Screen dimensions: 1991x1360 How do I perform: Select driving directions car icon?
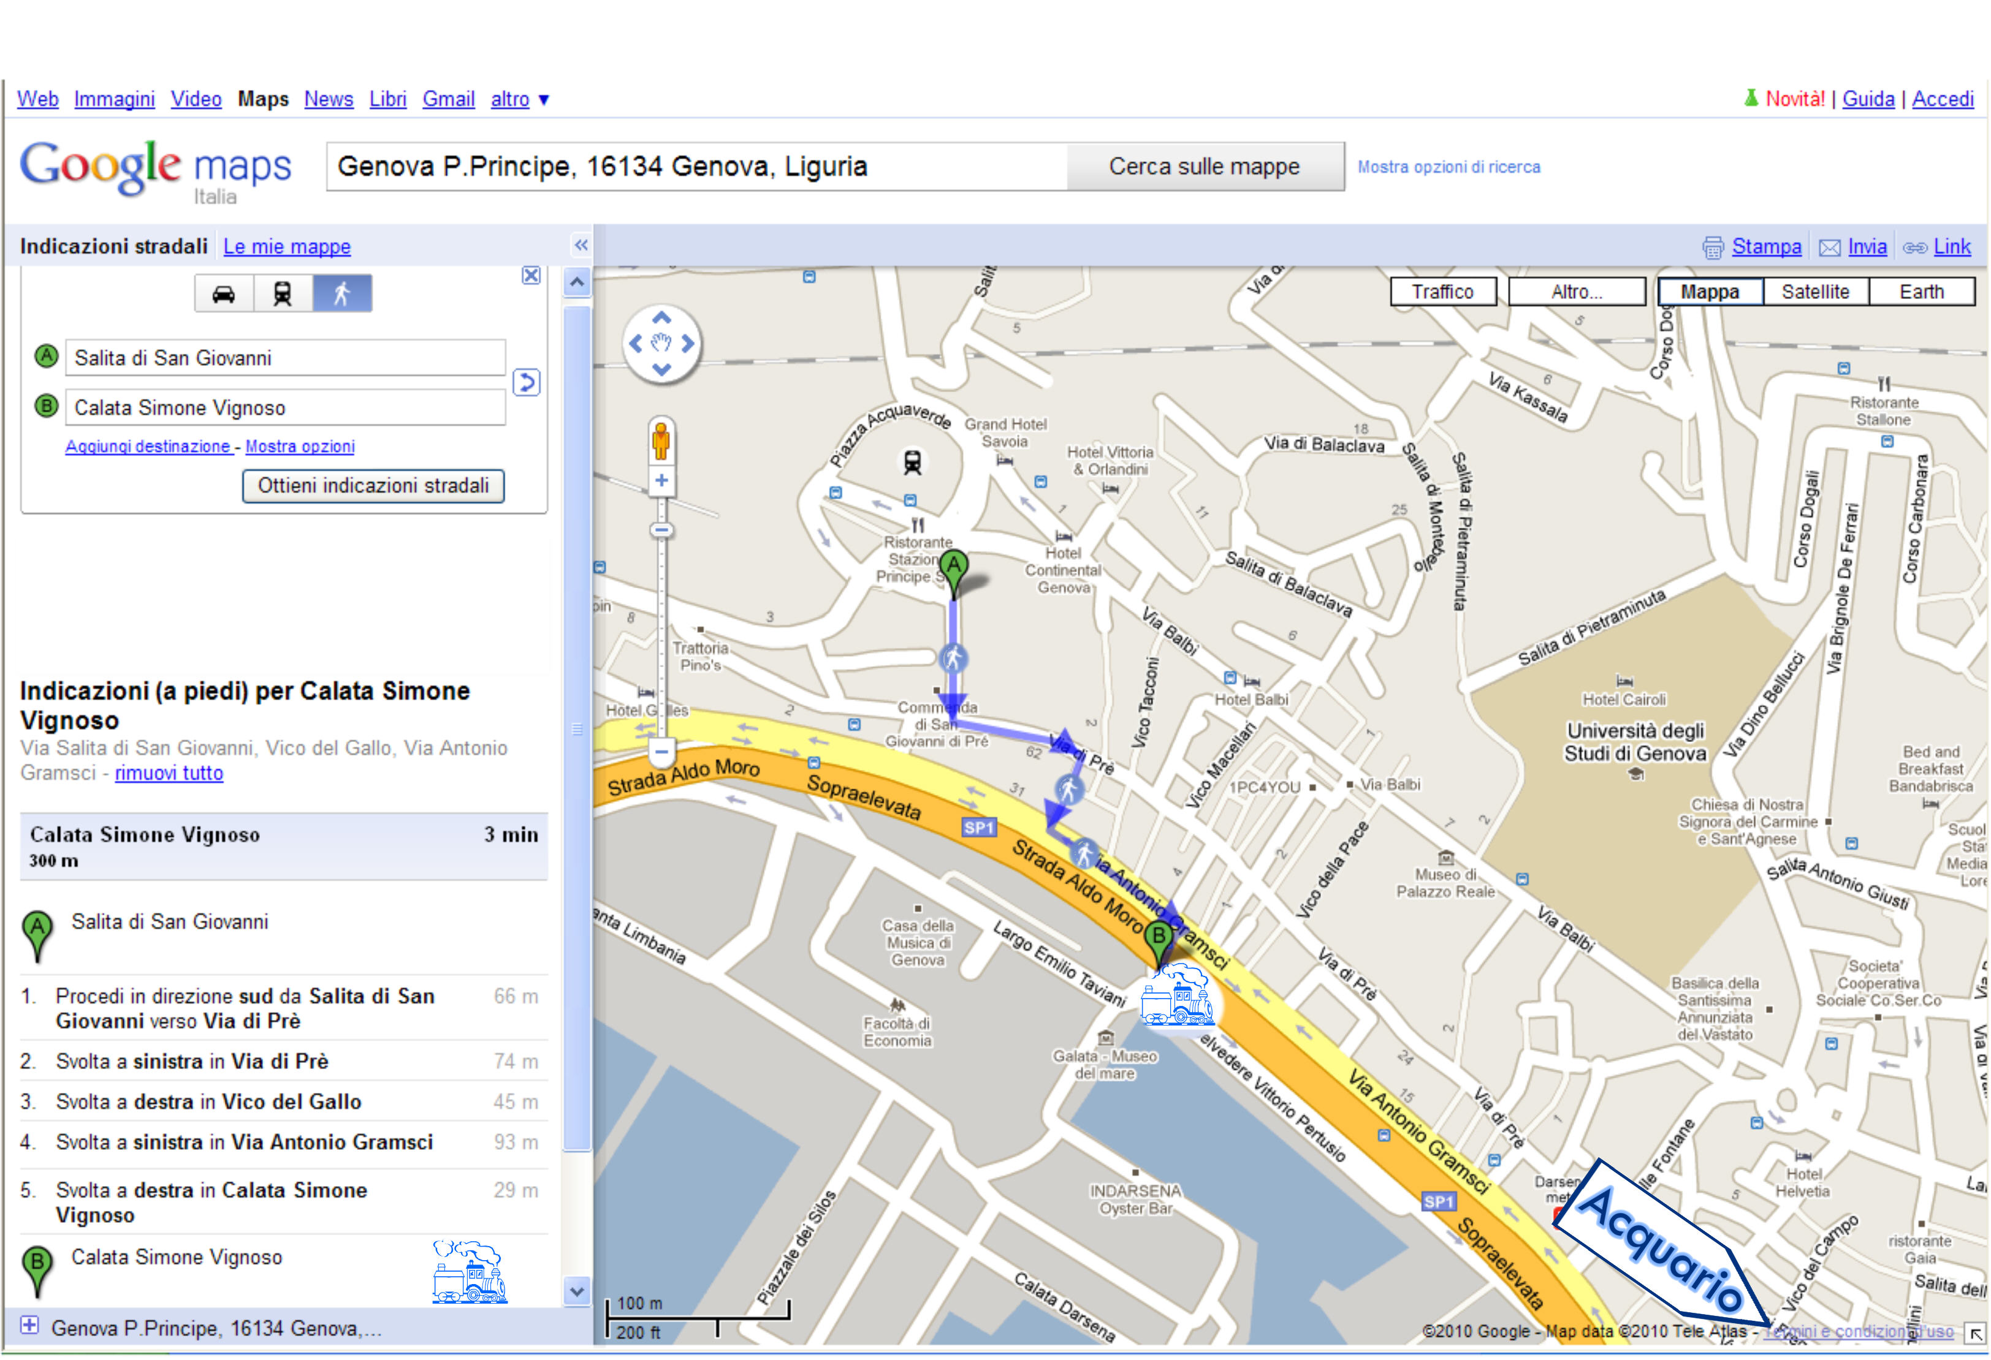[224, 294]
